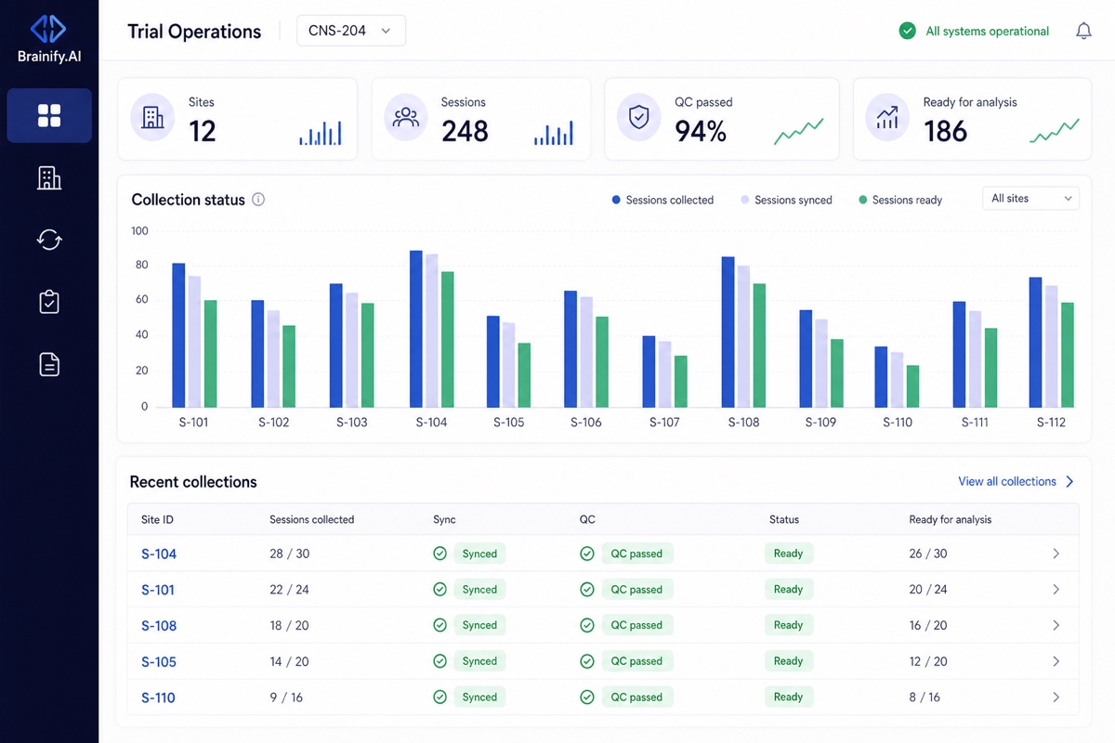Screen dimensions: 1115x743
Task: Click the 28 / 30 sessions value
Action: (289, 554)
